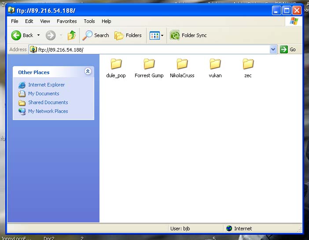Screen dimensions: 309x240
Task: Click the window resize grip corner
Action: tap(300, 230)
